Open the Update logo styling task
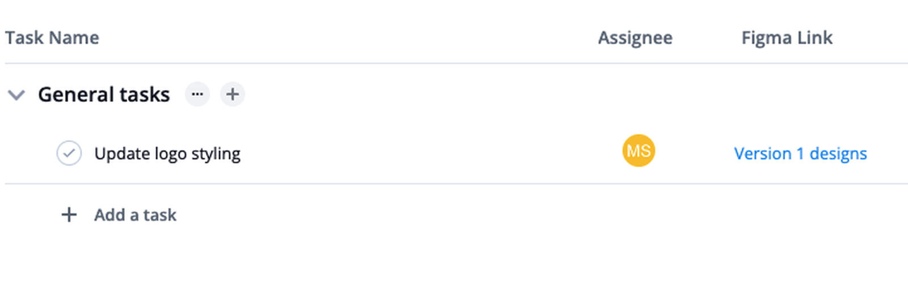The width and height of the screenshot is (908, 281). click(x=167, y=154)
